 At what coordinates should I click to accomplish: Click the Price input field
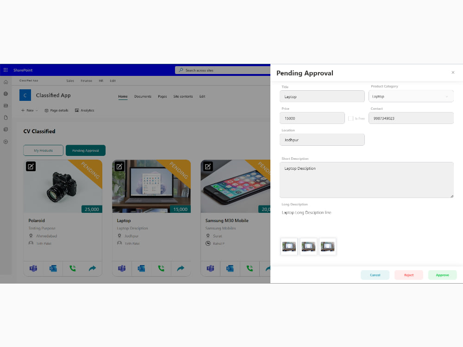coord(312,118)
